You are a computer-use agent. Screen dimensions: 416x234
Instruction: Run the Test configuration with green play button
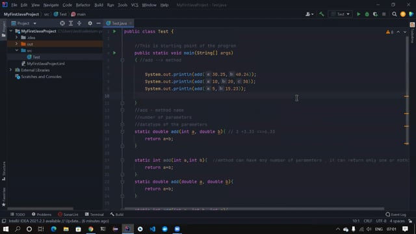click(358, 14)
